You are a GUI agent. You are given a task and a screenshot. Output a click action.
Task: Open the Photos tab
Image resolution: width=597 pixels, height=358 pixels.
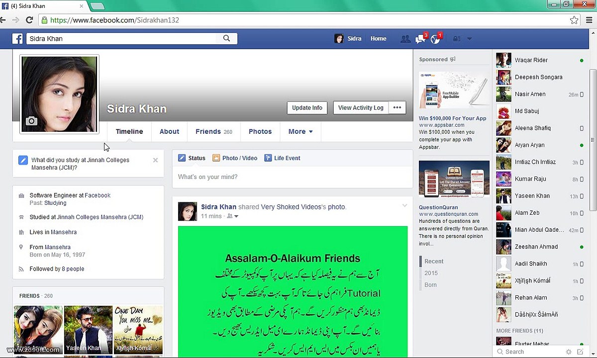260,132
